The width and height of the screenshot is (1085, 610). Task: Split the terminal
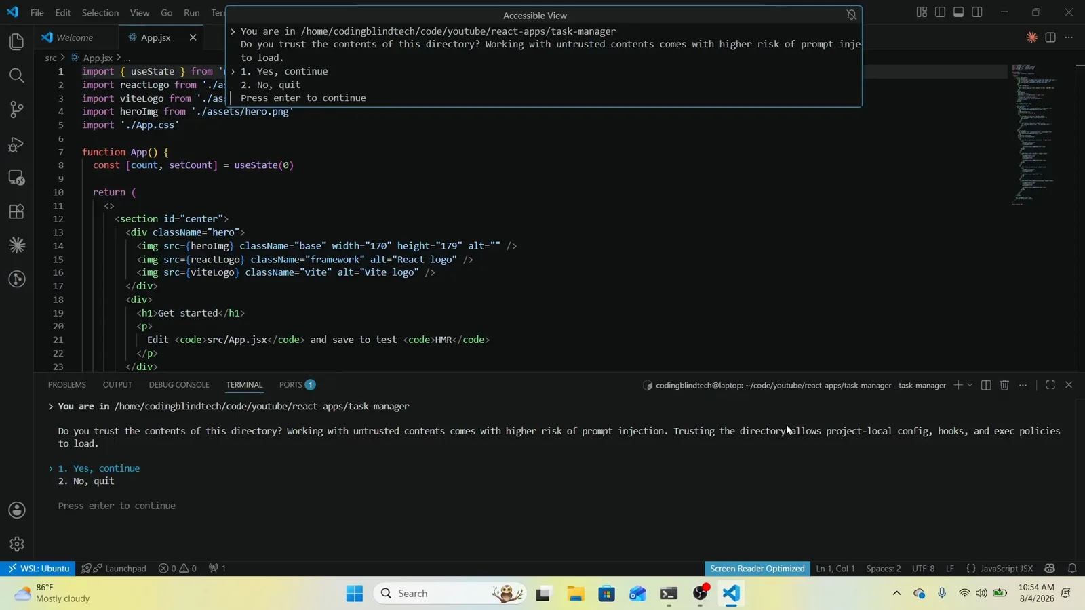click(x=986, y=385)
